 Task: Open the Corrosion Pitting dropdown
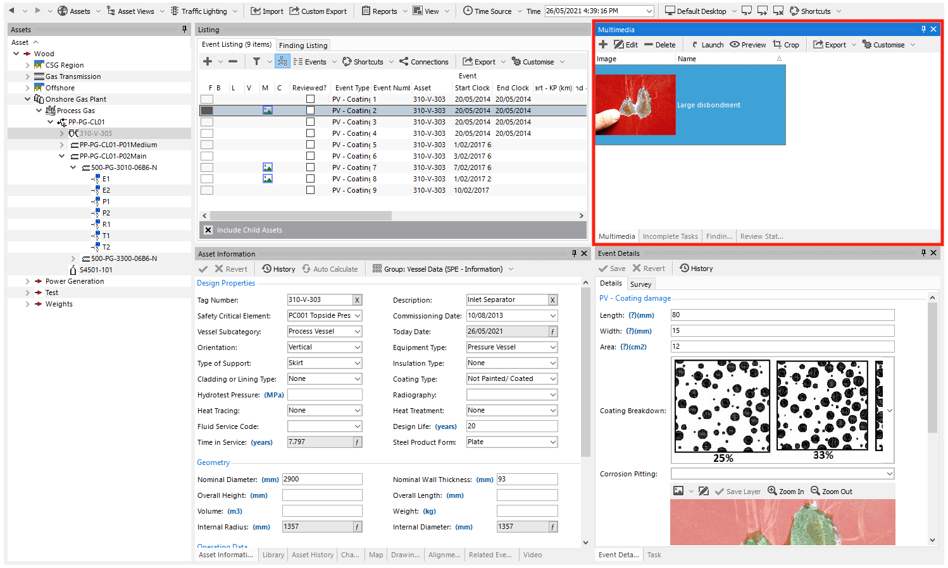[889, 474]
